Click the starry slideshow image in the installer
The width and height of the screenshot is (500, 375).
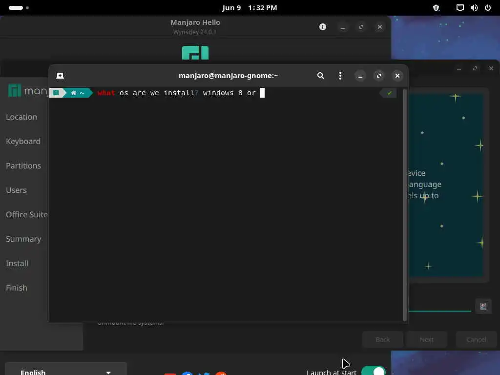446,185
